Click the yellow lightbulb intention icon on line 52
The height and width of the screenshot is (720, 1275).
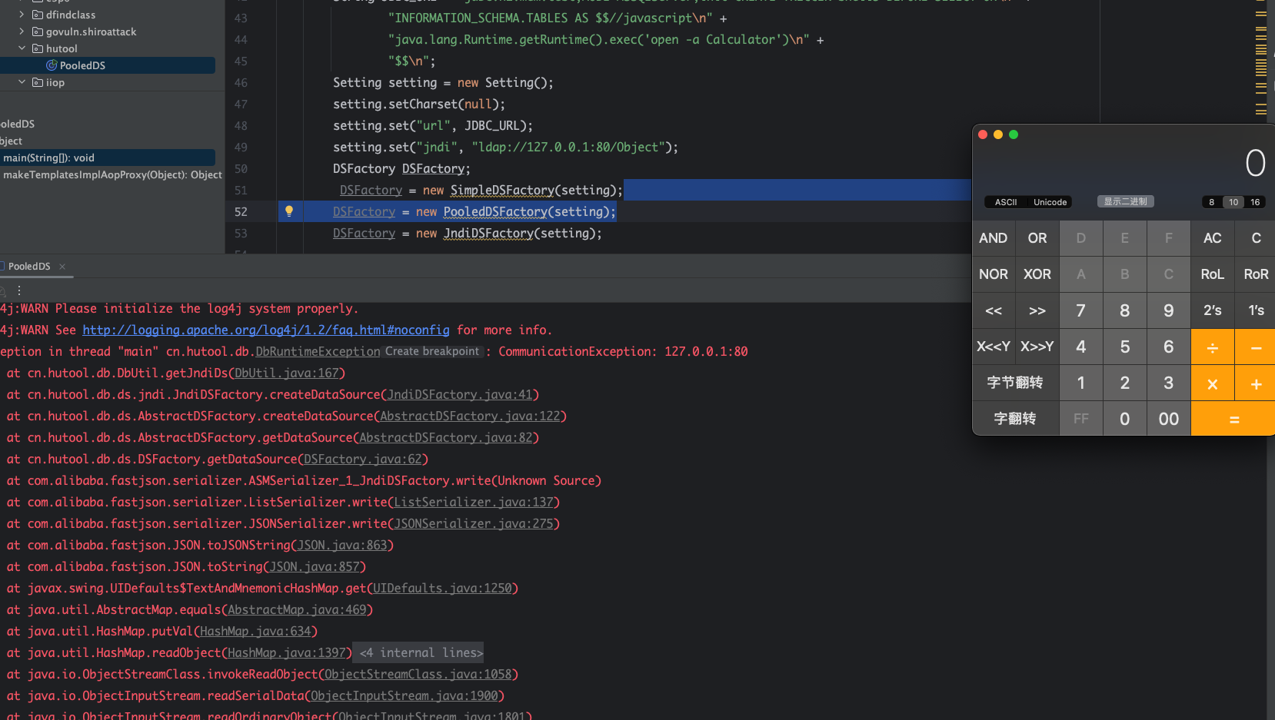289,211
